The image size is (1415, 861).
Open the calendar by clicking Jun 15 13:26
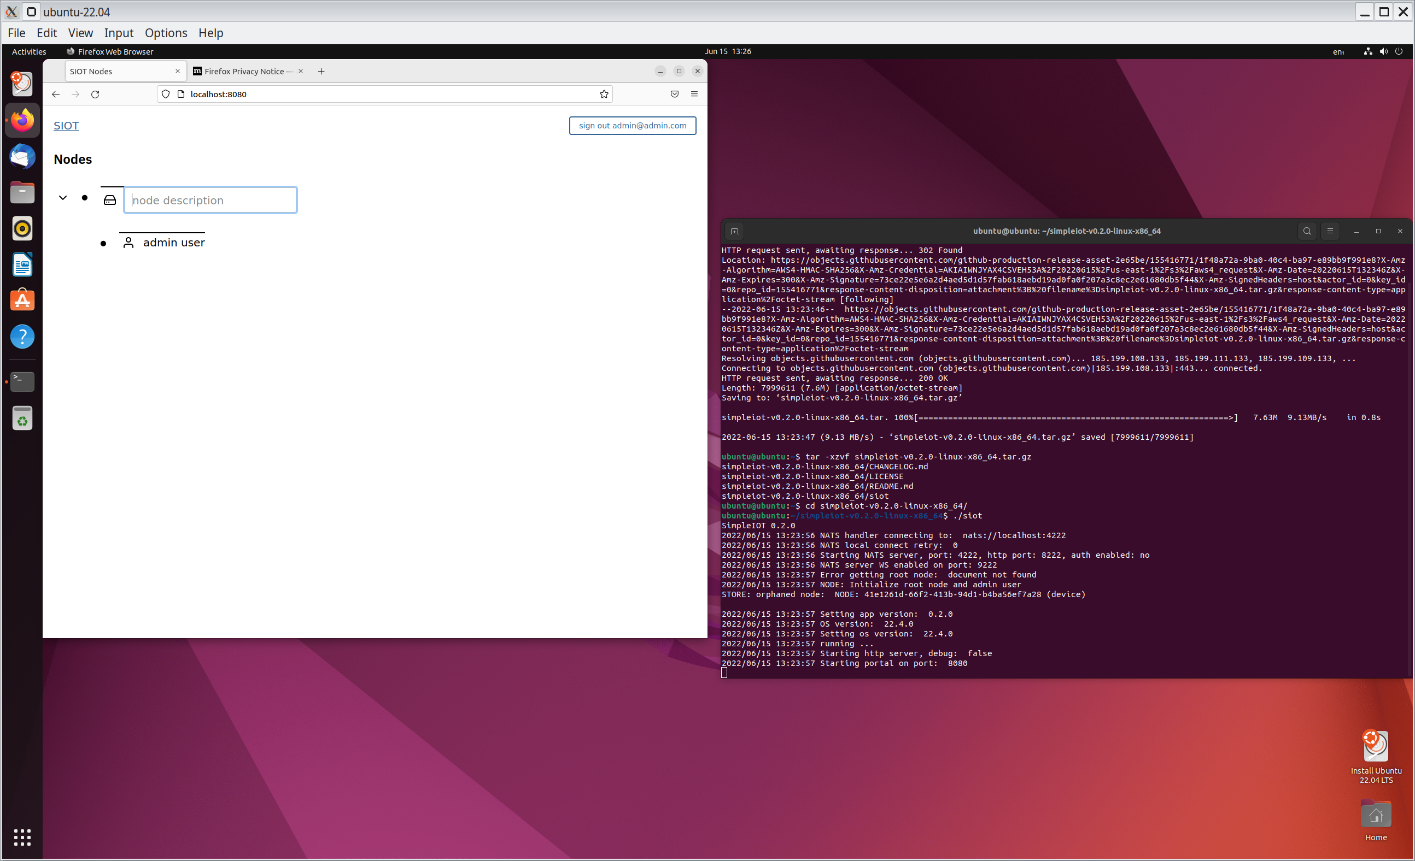[728, 51]
